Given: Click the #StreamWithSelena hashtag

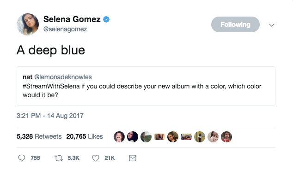Looking at the screenshot, I should [51, 86].
